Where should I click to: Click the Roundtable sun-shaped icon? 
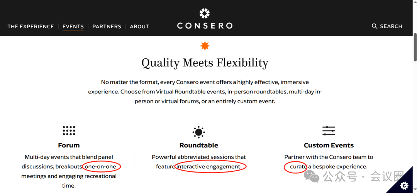pyautogui.click(x=199, y=132)
